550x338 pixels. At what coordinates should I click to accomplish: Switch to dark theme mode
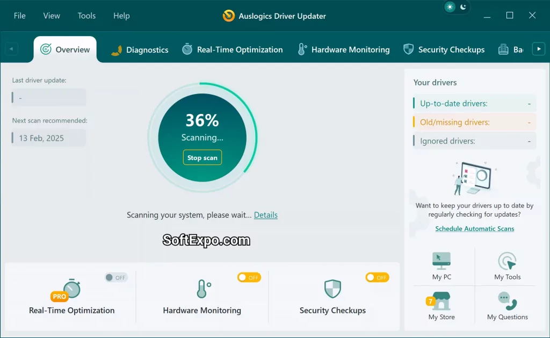pyautogui.click(x=462, y=7)
